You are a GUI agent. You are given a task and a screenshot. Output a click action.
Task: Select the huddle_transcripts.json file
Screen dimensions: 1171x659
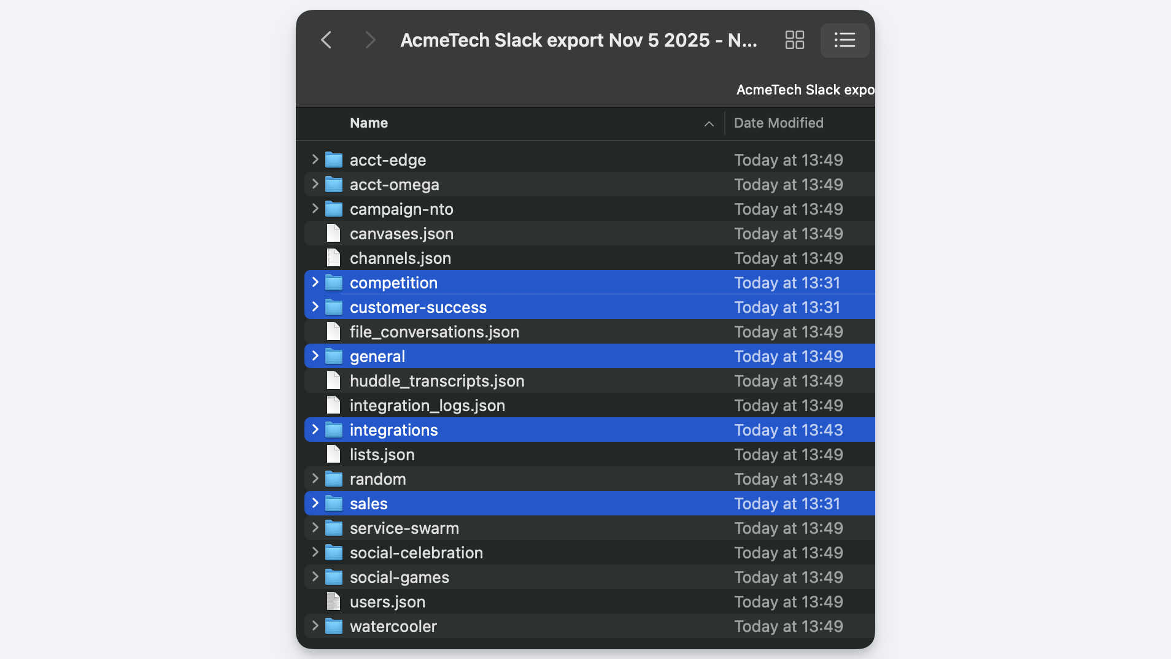(x=436, y=381)
